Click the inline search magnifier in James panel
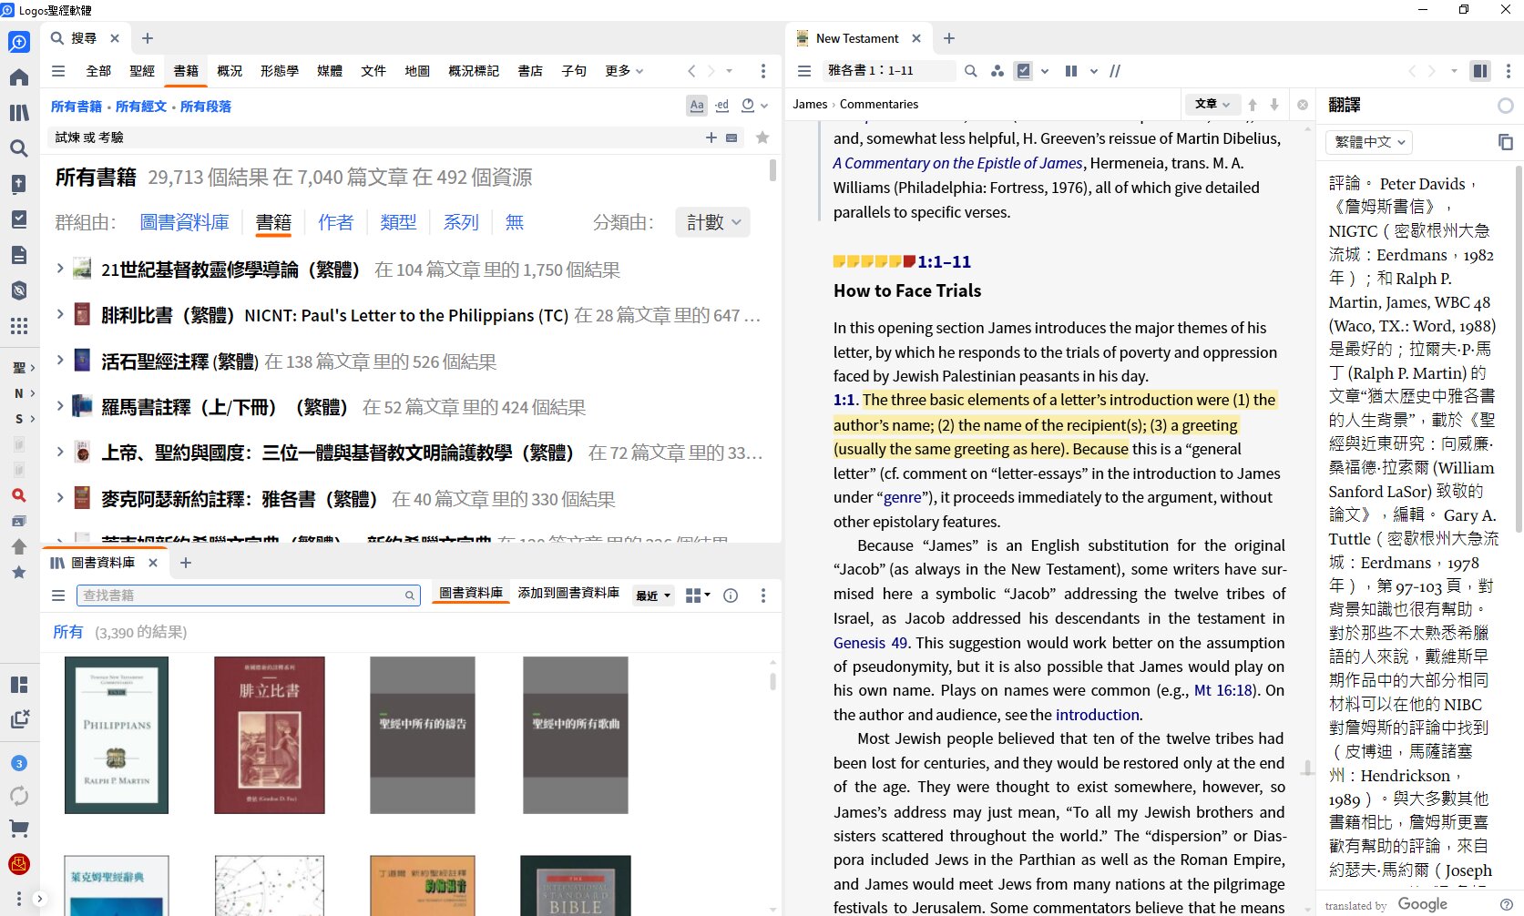 point(971,71)
